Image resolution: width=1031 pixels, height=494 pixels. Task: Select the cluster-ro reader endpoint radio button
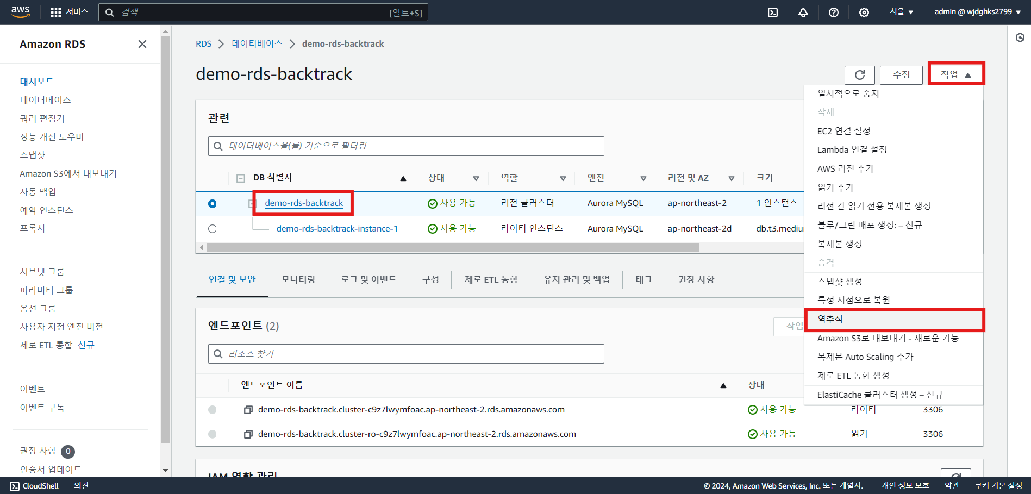[x=212, y=434]
